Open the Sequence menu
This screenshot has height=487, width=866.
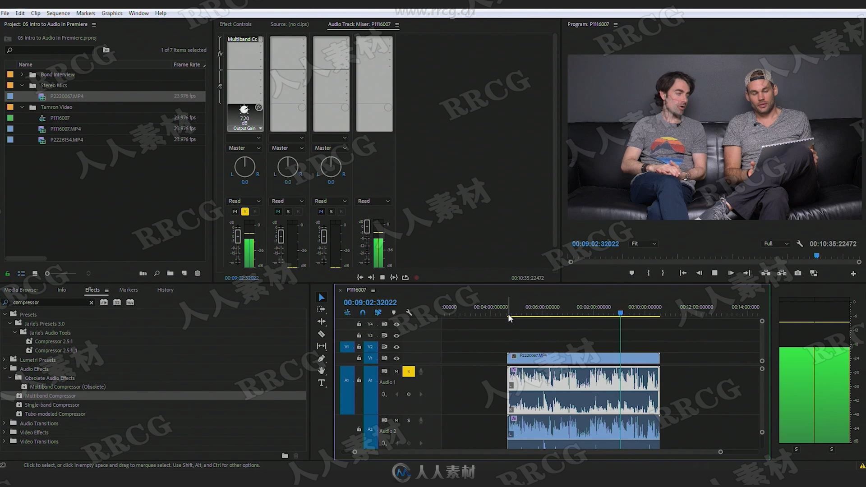[x=58, y=13]
